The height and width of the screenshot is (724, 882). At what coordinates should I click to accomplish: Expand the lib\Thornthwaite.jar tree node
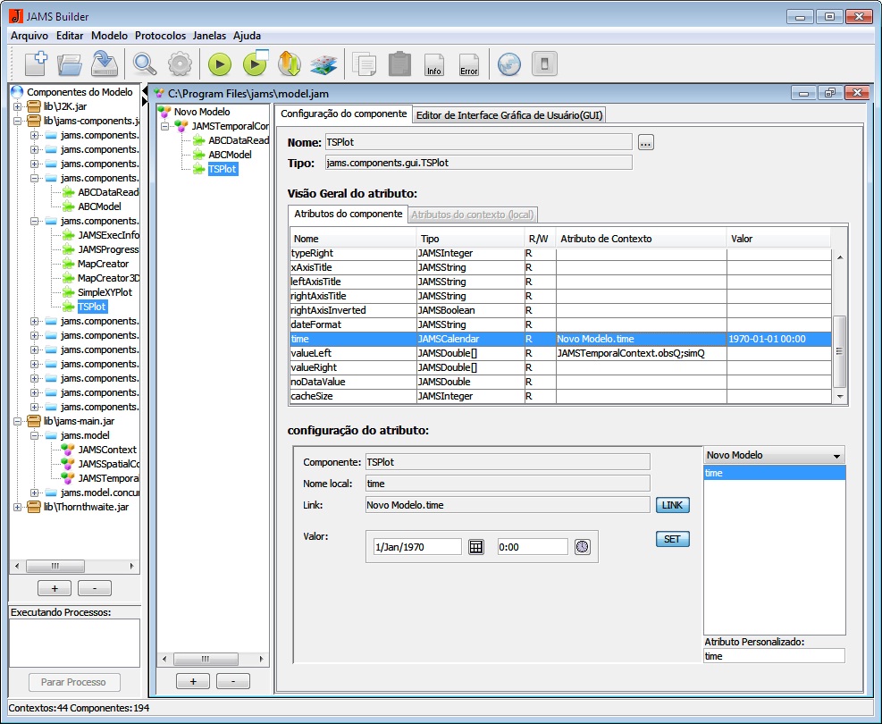[x=19, y=507]
